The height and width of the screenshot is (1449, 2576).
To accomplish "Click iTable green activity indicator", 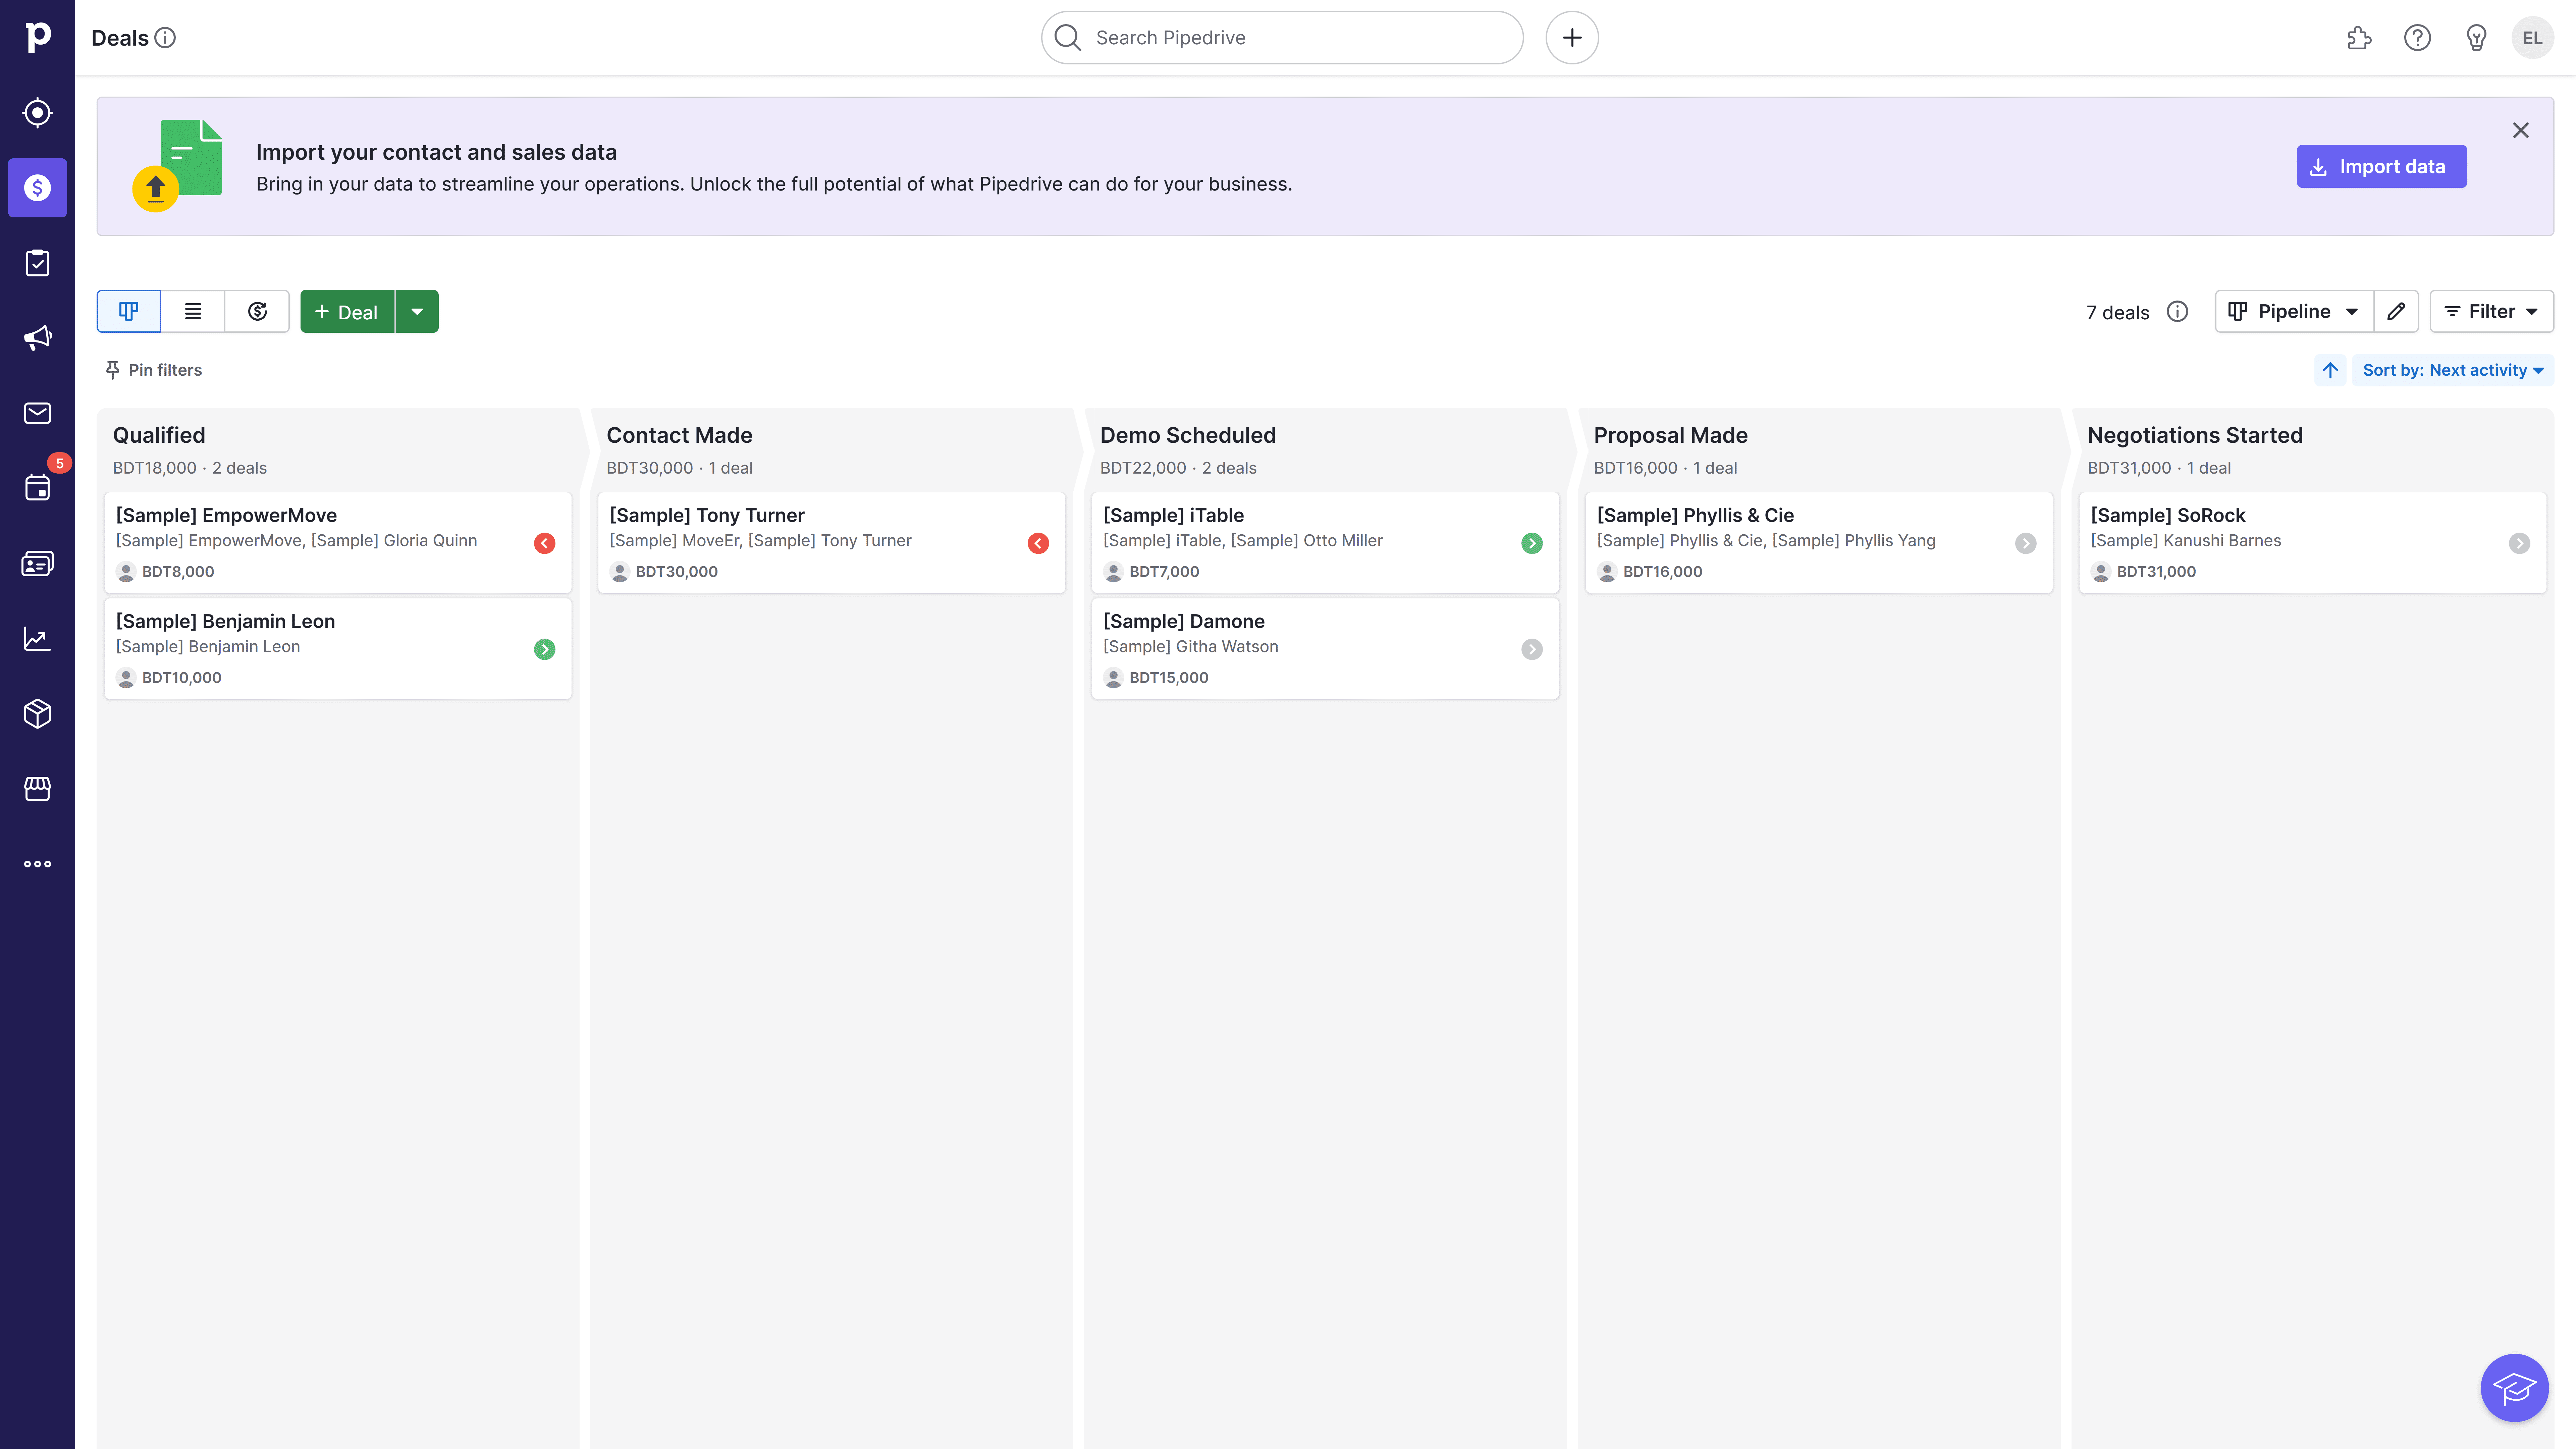I will tap(1532, 543).
